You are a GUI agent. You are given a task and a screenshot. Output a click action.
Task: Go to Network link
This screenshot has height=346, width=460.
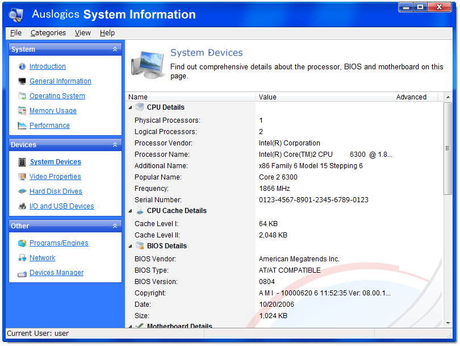tap(42, 258)
